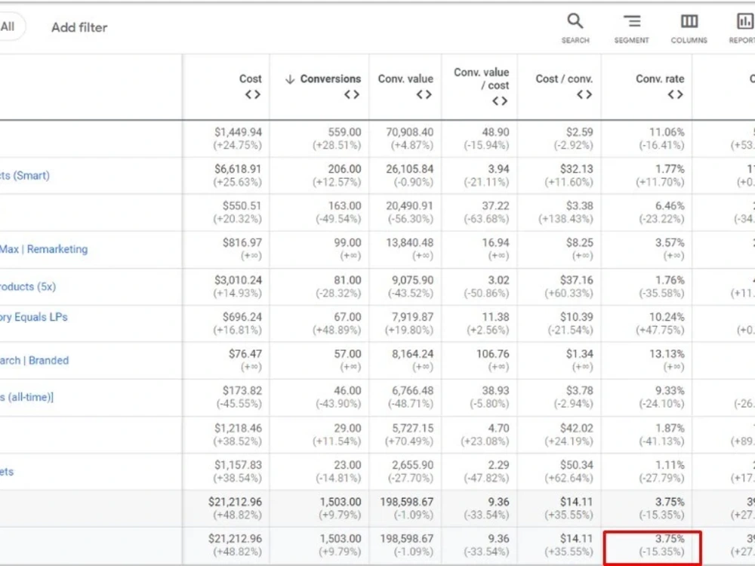Select the $32.13 cost per conversion cell

coord(559,176)
